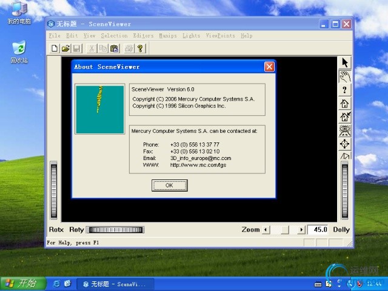Viewport: 388px width, 291px height.
Task: Click the SceneViewer taskbar button
Action: click(115, 284)
